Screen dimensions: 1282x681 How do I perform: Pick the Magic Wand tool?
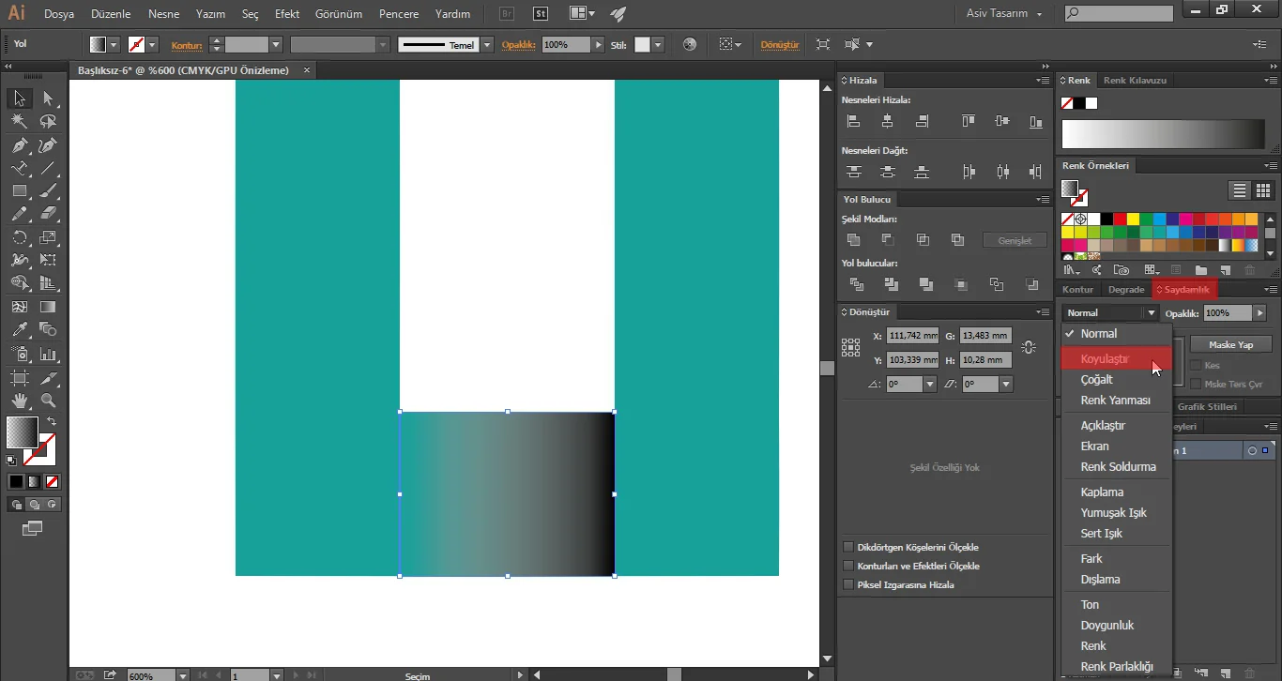pyautogui.click(x=19, y=122)
